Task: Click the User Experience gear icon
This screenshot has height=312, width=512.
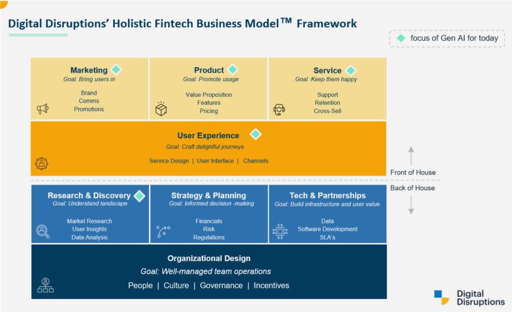Action: (42, 164)
